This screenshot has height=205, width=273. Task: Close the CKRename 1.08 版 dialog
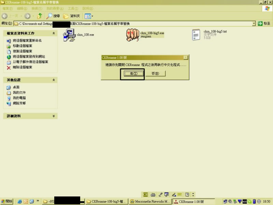pos(186,57)
